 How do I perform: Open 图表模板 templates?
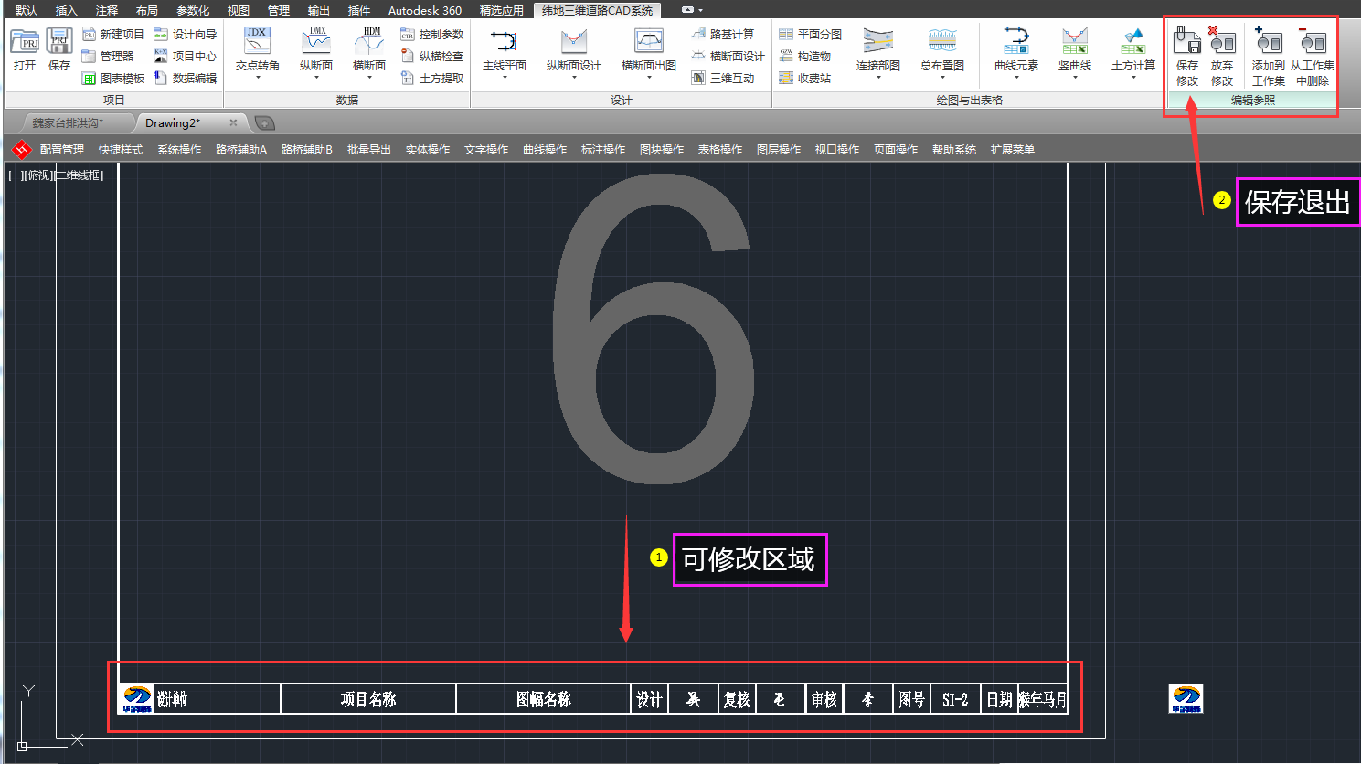click(113, 79)
